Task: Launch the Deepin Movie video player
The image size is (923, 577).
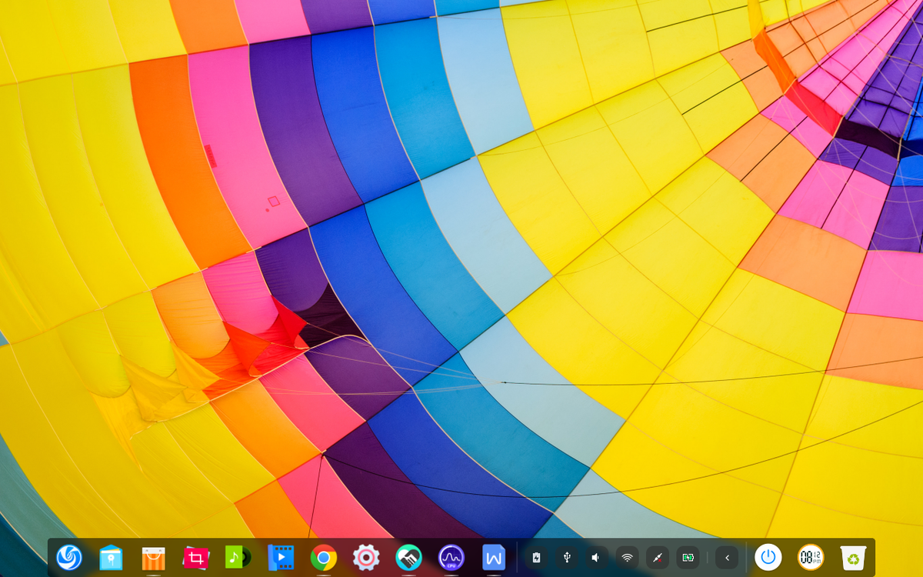Action: pos(281,557)
